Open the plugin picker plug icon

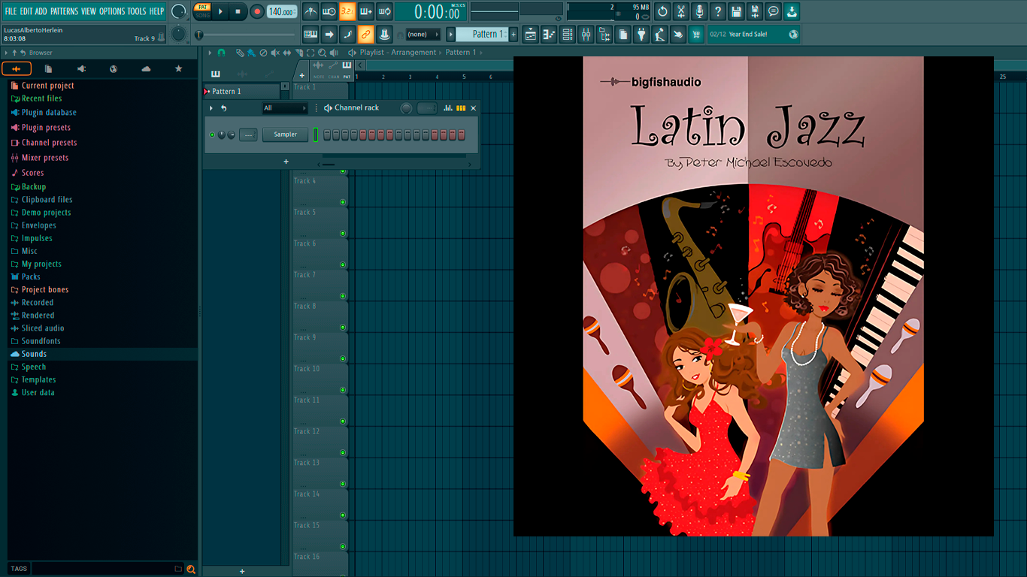point(641,34)
